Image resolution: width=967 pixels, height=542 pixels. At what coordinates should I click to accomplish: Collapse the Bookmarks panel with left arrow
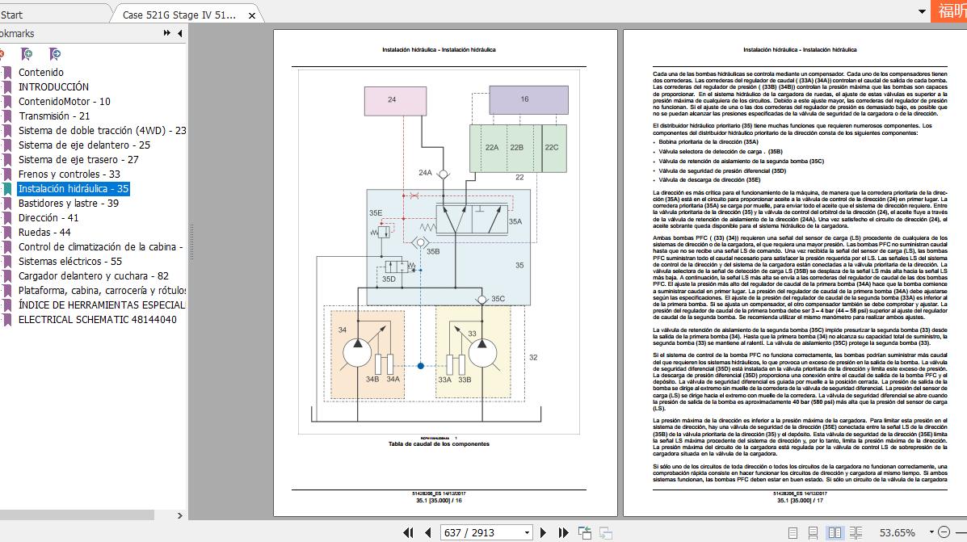(179, 33)
